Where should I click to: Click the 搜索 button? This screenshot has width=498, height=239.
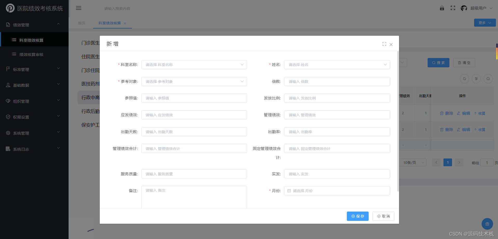pos(438,63)
